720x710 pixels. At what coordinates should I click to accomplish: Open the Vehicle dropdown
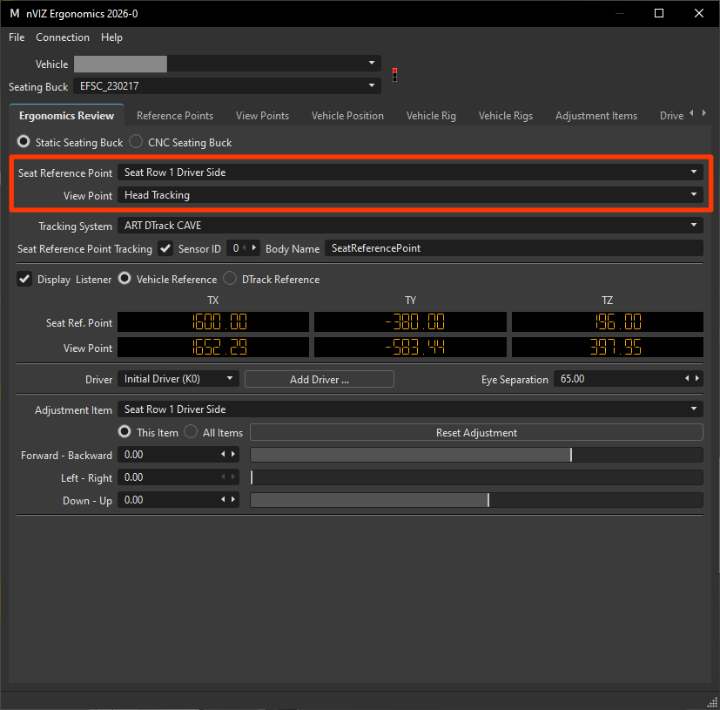point(227,64)
